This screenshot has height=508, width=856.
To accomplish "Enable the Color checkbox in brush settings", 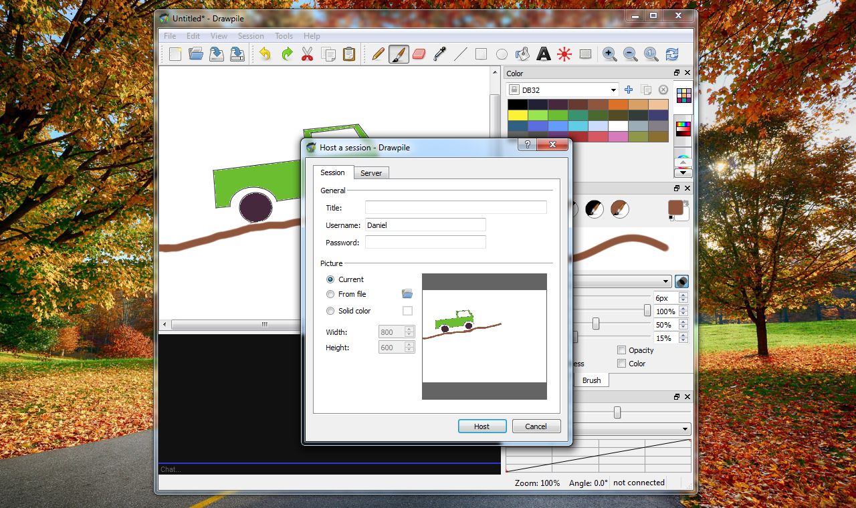I will tap(621, 364).
